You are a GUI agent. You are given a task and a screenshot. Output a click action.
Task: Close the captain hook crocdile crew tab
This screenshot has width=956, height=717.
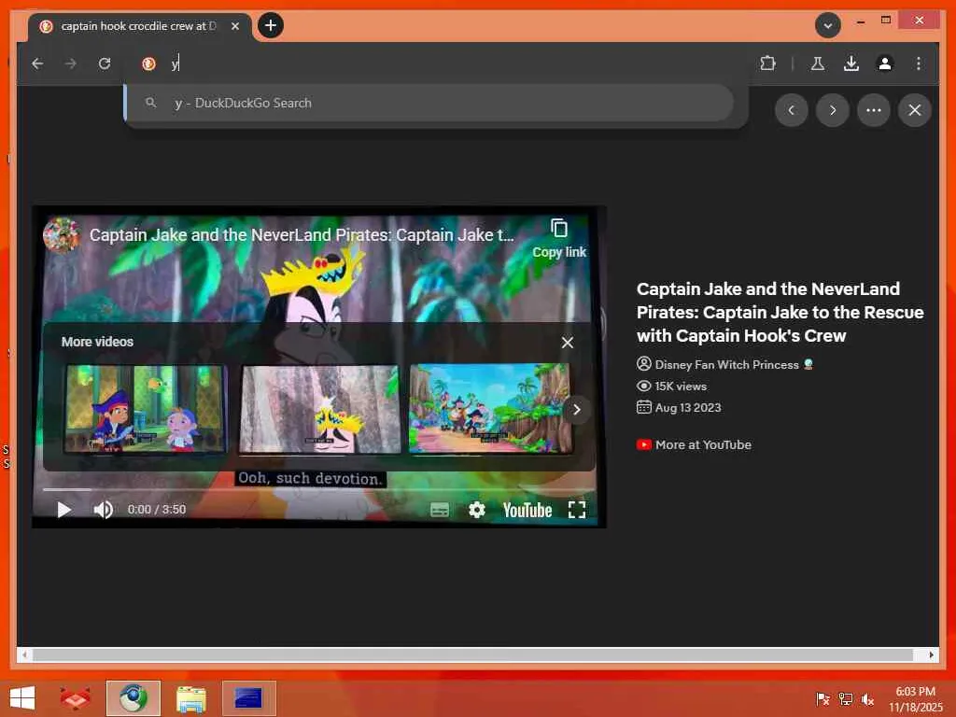pos(234,26)
